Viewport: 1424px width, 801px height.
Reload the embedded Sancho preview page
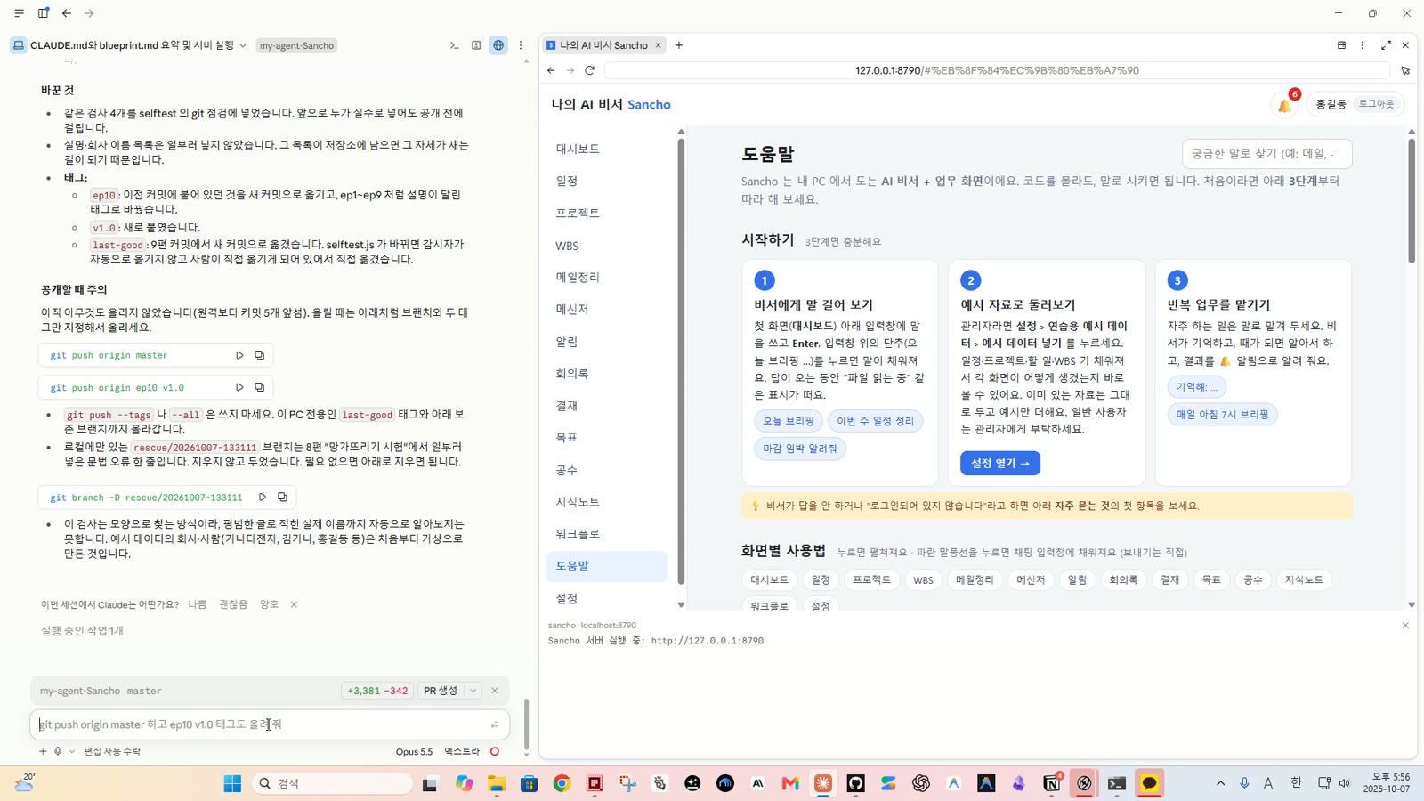click(589, 70)
